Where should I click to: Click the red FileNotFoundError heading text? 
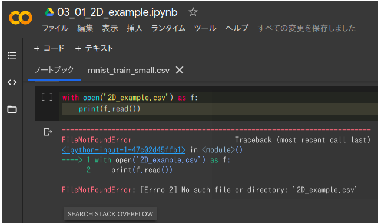pyautogui.click(x=97, y=140)
